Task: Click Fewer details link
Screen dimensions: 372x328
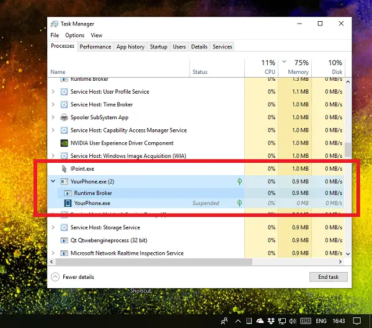Action: [78, 277]
